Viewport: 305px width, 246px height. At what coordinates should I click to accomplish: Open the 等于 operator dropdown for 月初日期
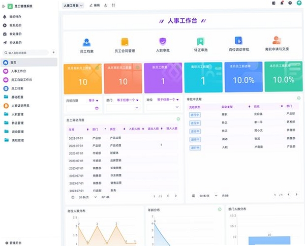click(94, 101)
